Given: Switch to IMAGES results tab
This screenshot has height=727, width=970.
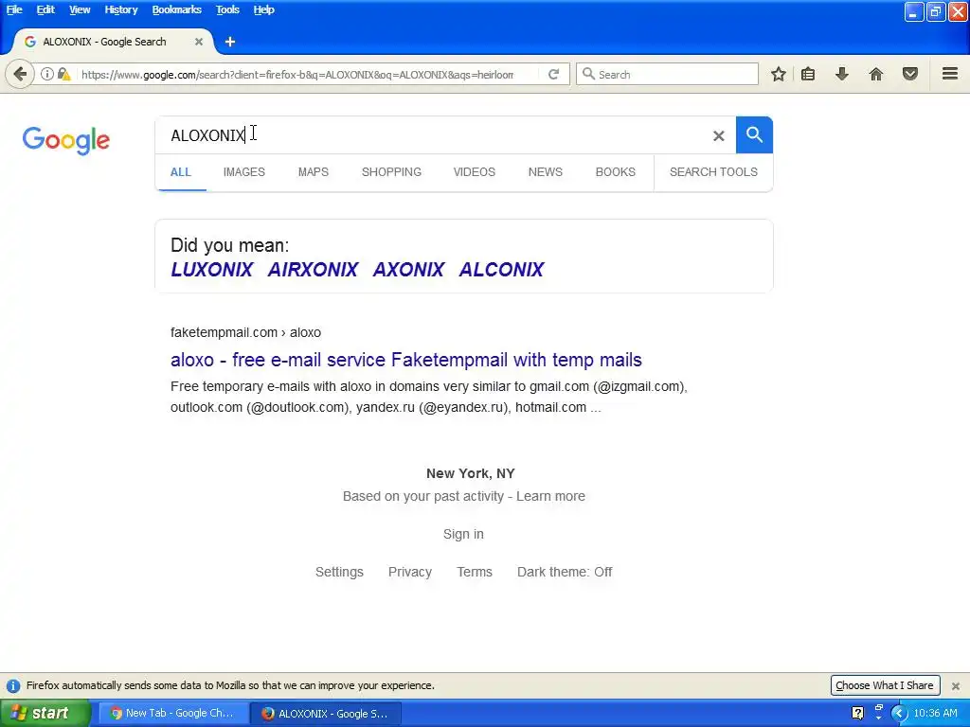Looking at the screenshot, I should point(243,172).
